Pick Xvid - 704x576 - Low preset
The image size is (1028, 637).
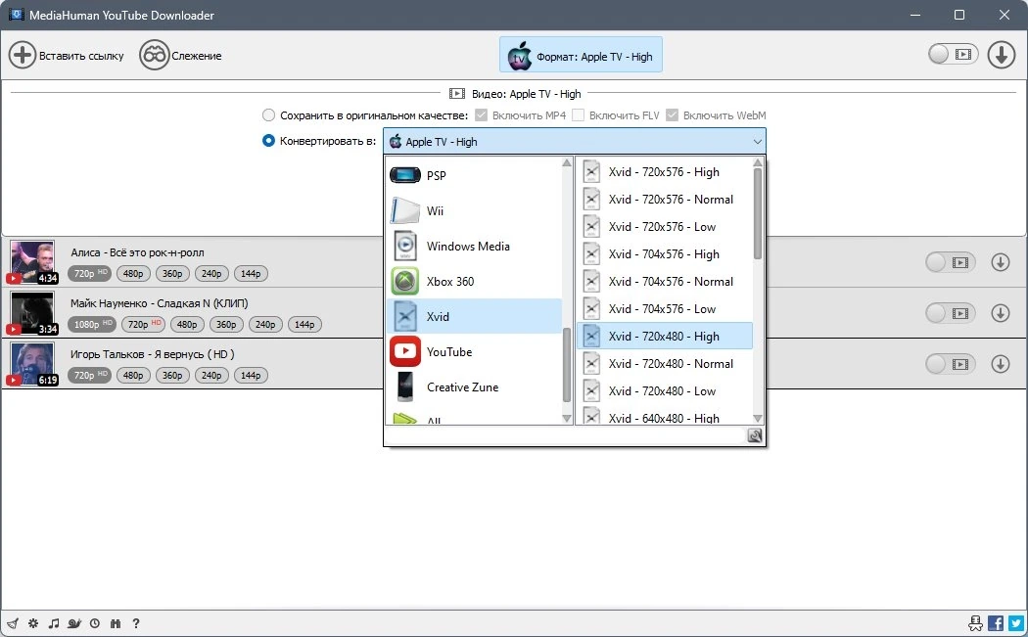pos(664,308)
